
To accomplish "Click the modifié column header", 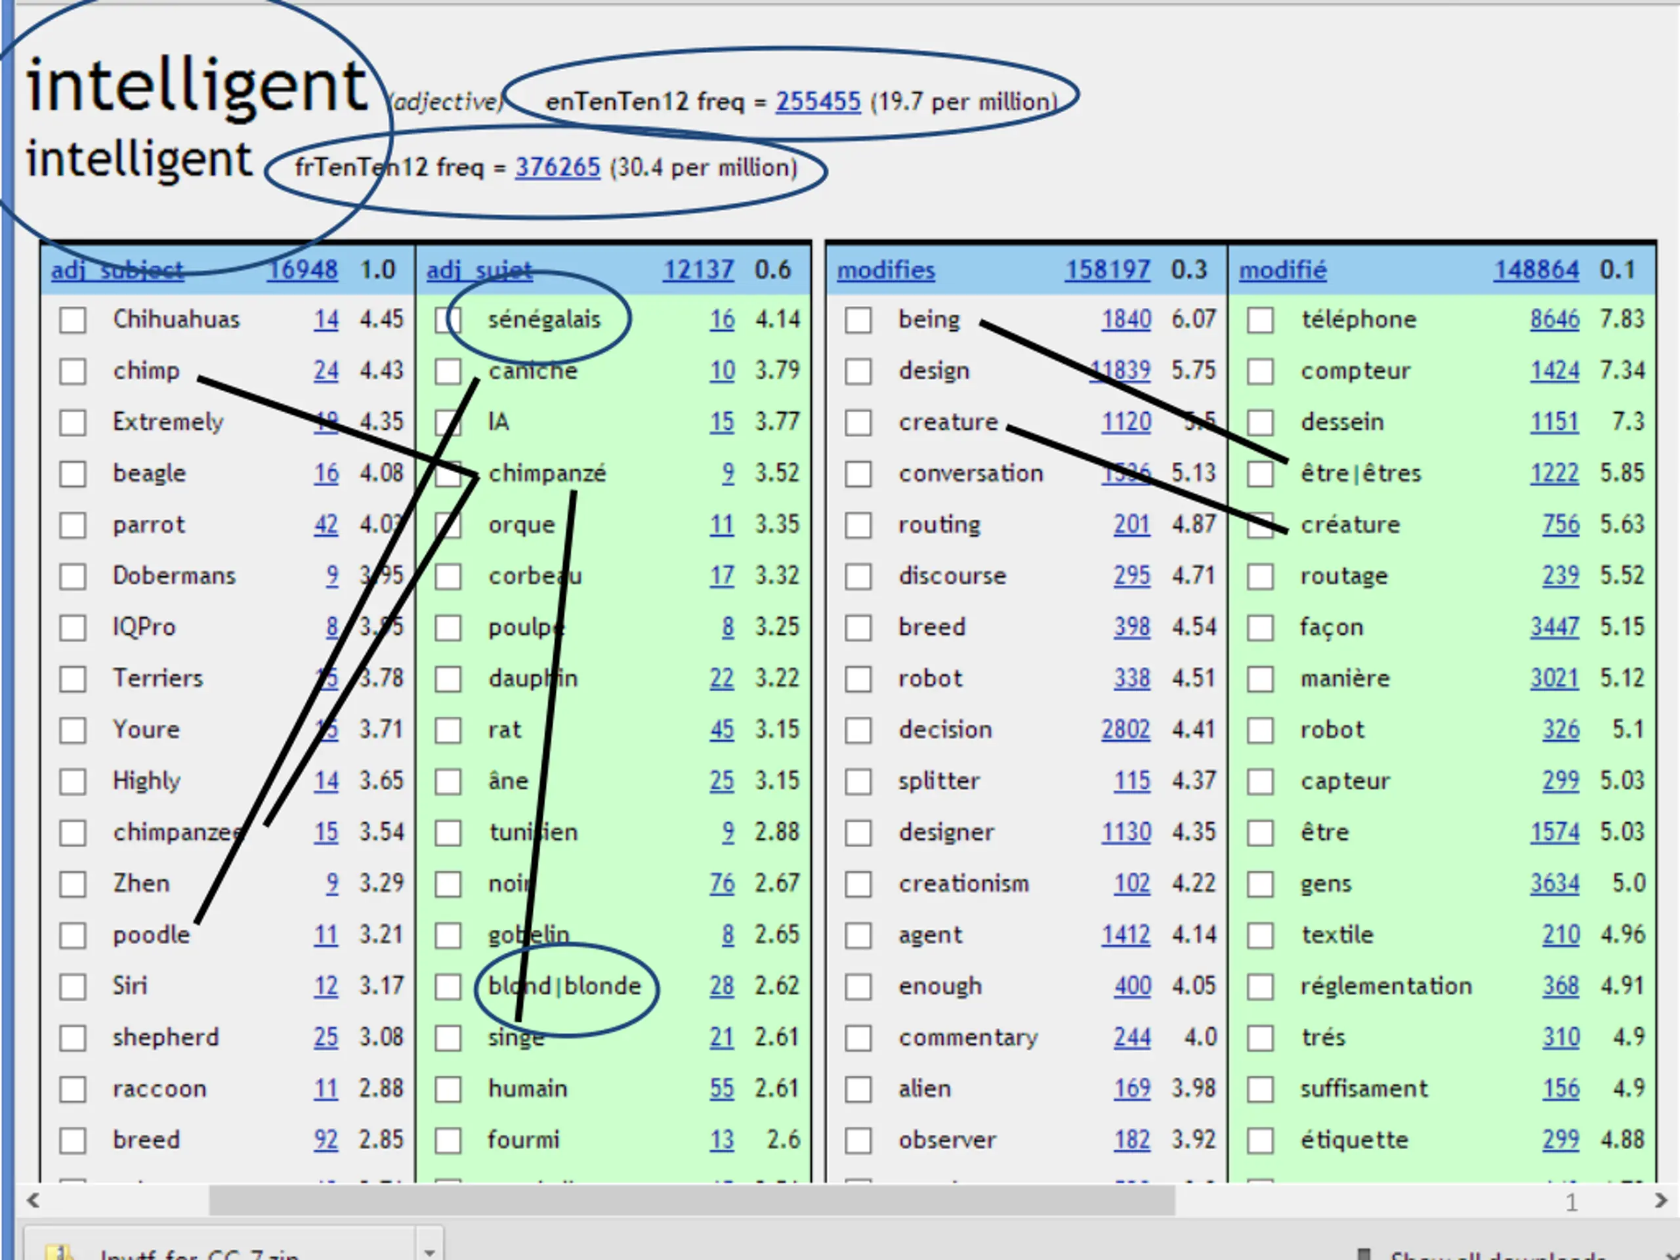I will point(1283,270).
